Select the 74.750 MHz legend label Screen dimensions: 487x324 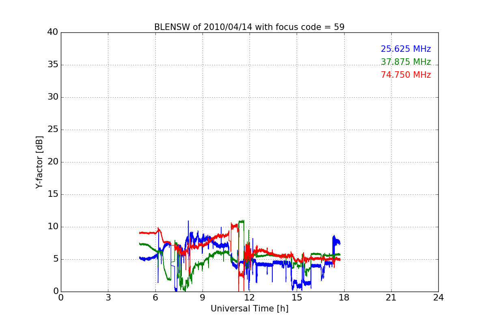point(406,75)
